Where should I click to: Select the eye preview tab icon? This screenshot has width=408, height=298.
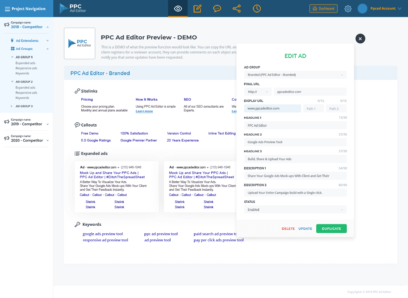(x=178, y=9)
